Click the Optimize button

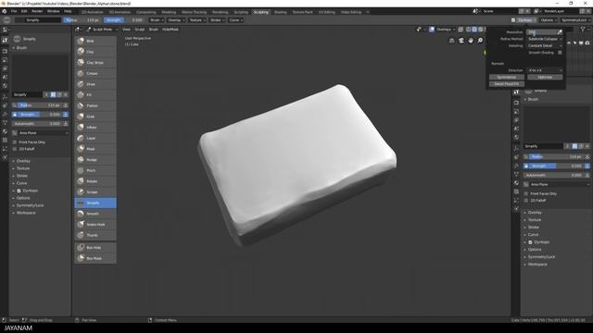point(545,77)
